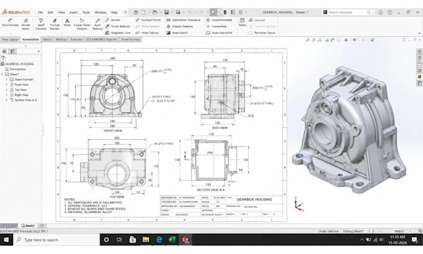
Task: Insert a Datum Feature symbol
Action: tap(180, 27)
